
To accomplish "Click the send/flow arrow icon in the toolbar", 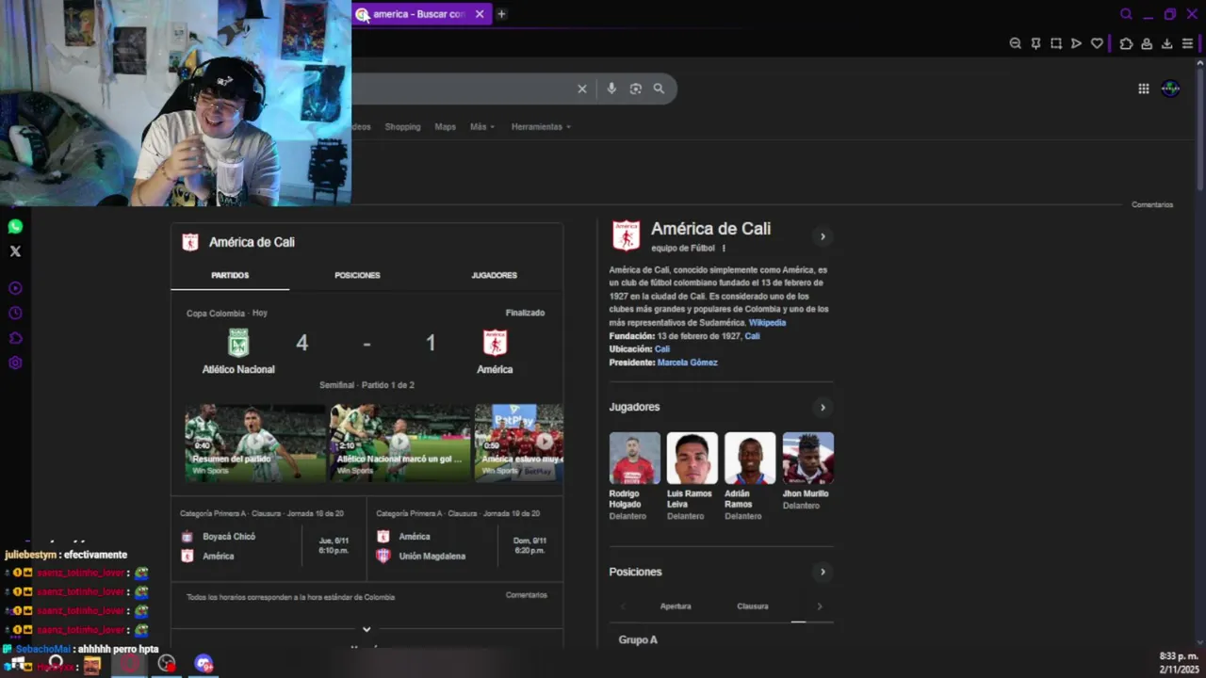I will (x=1076, y=43).
